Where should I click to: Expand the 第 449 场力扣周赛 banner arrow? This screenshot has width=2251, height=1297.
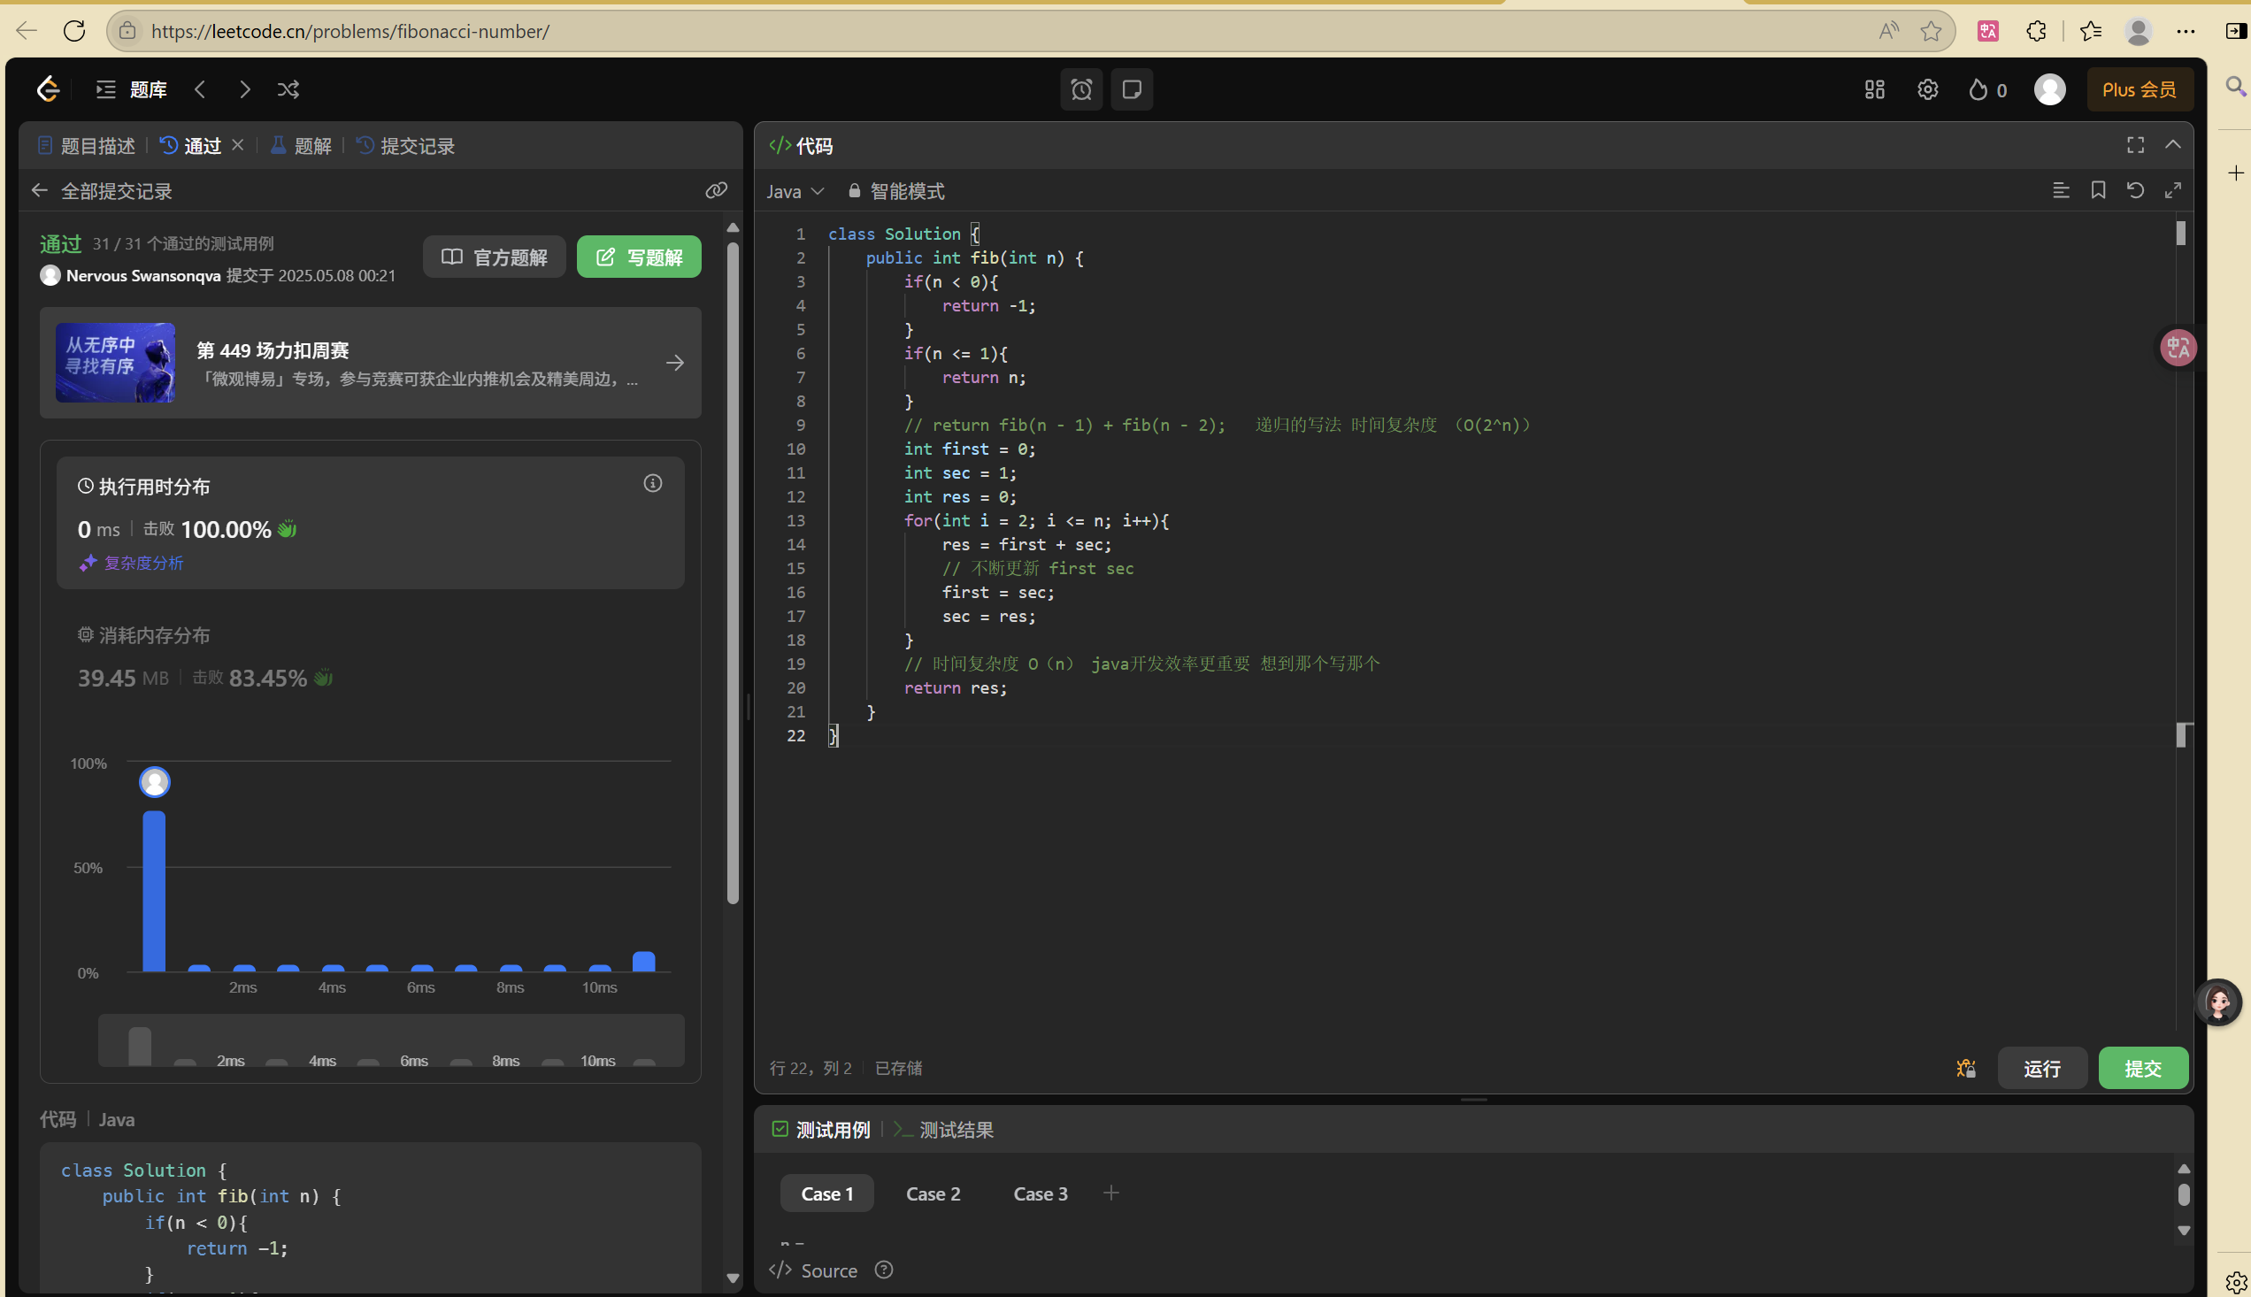(x=674, y=363)
